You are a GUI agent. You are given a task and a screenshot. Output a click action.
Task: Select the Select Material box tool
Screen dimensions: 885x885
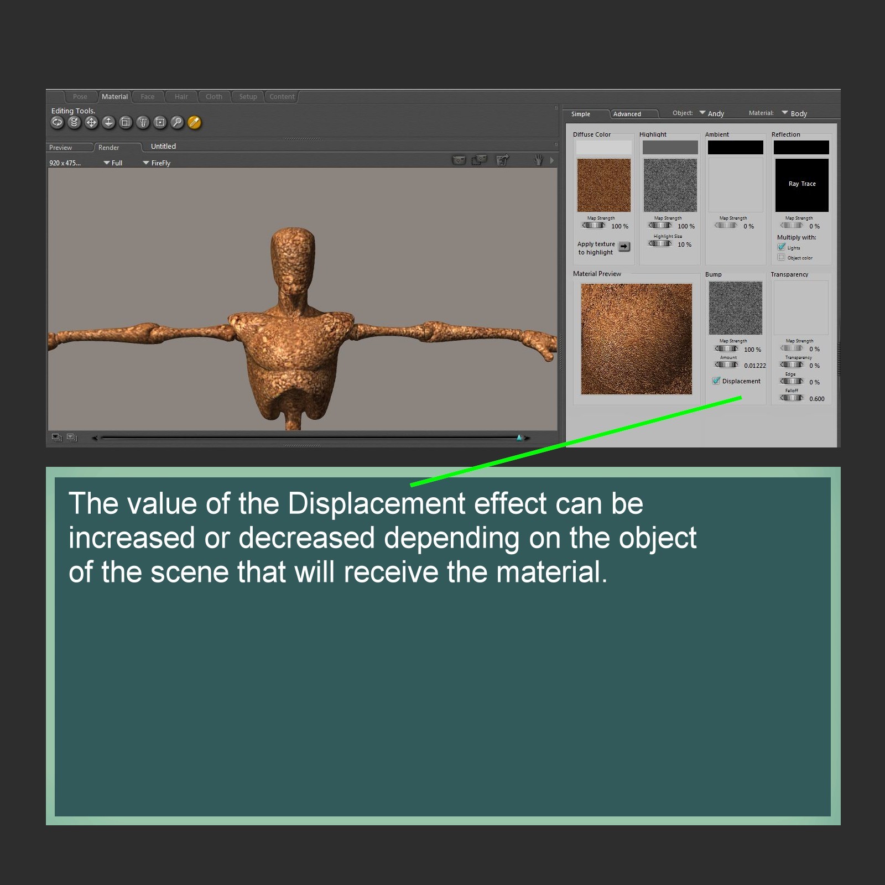click(160, 122)
